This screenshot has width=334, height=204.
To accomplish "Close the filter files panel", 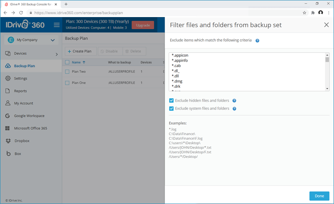I will coord(326,25).
